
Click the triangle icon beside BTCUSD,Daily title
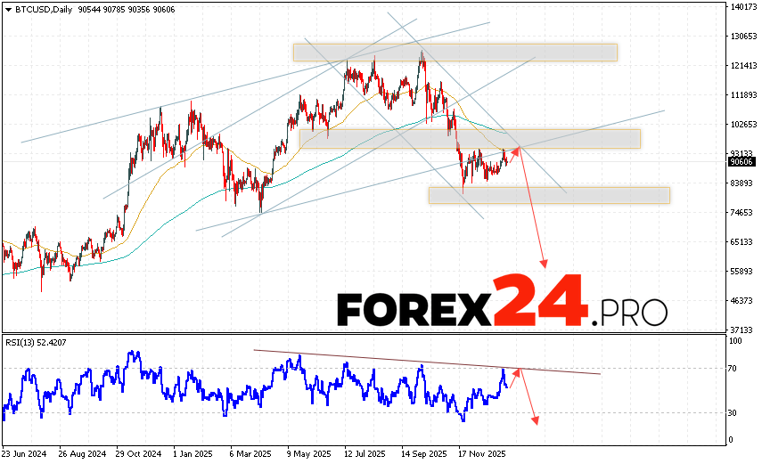pos(6,8)
